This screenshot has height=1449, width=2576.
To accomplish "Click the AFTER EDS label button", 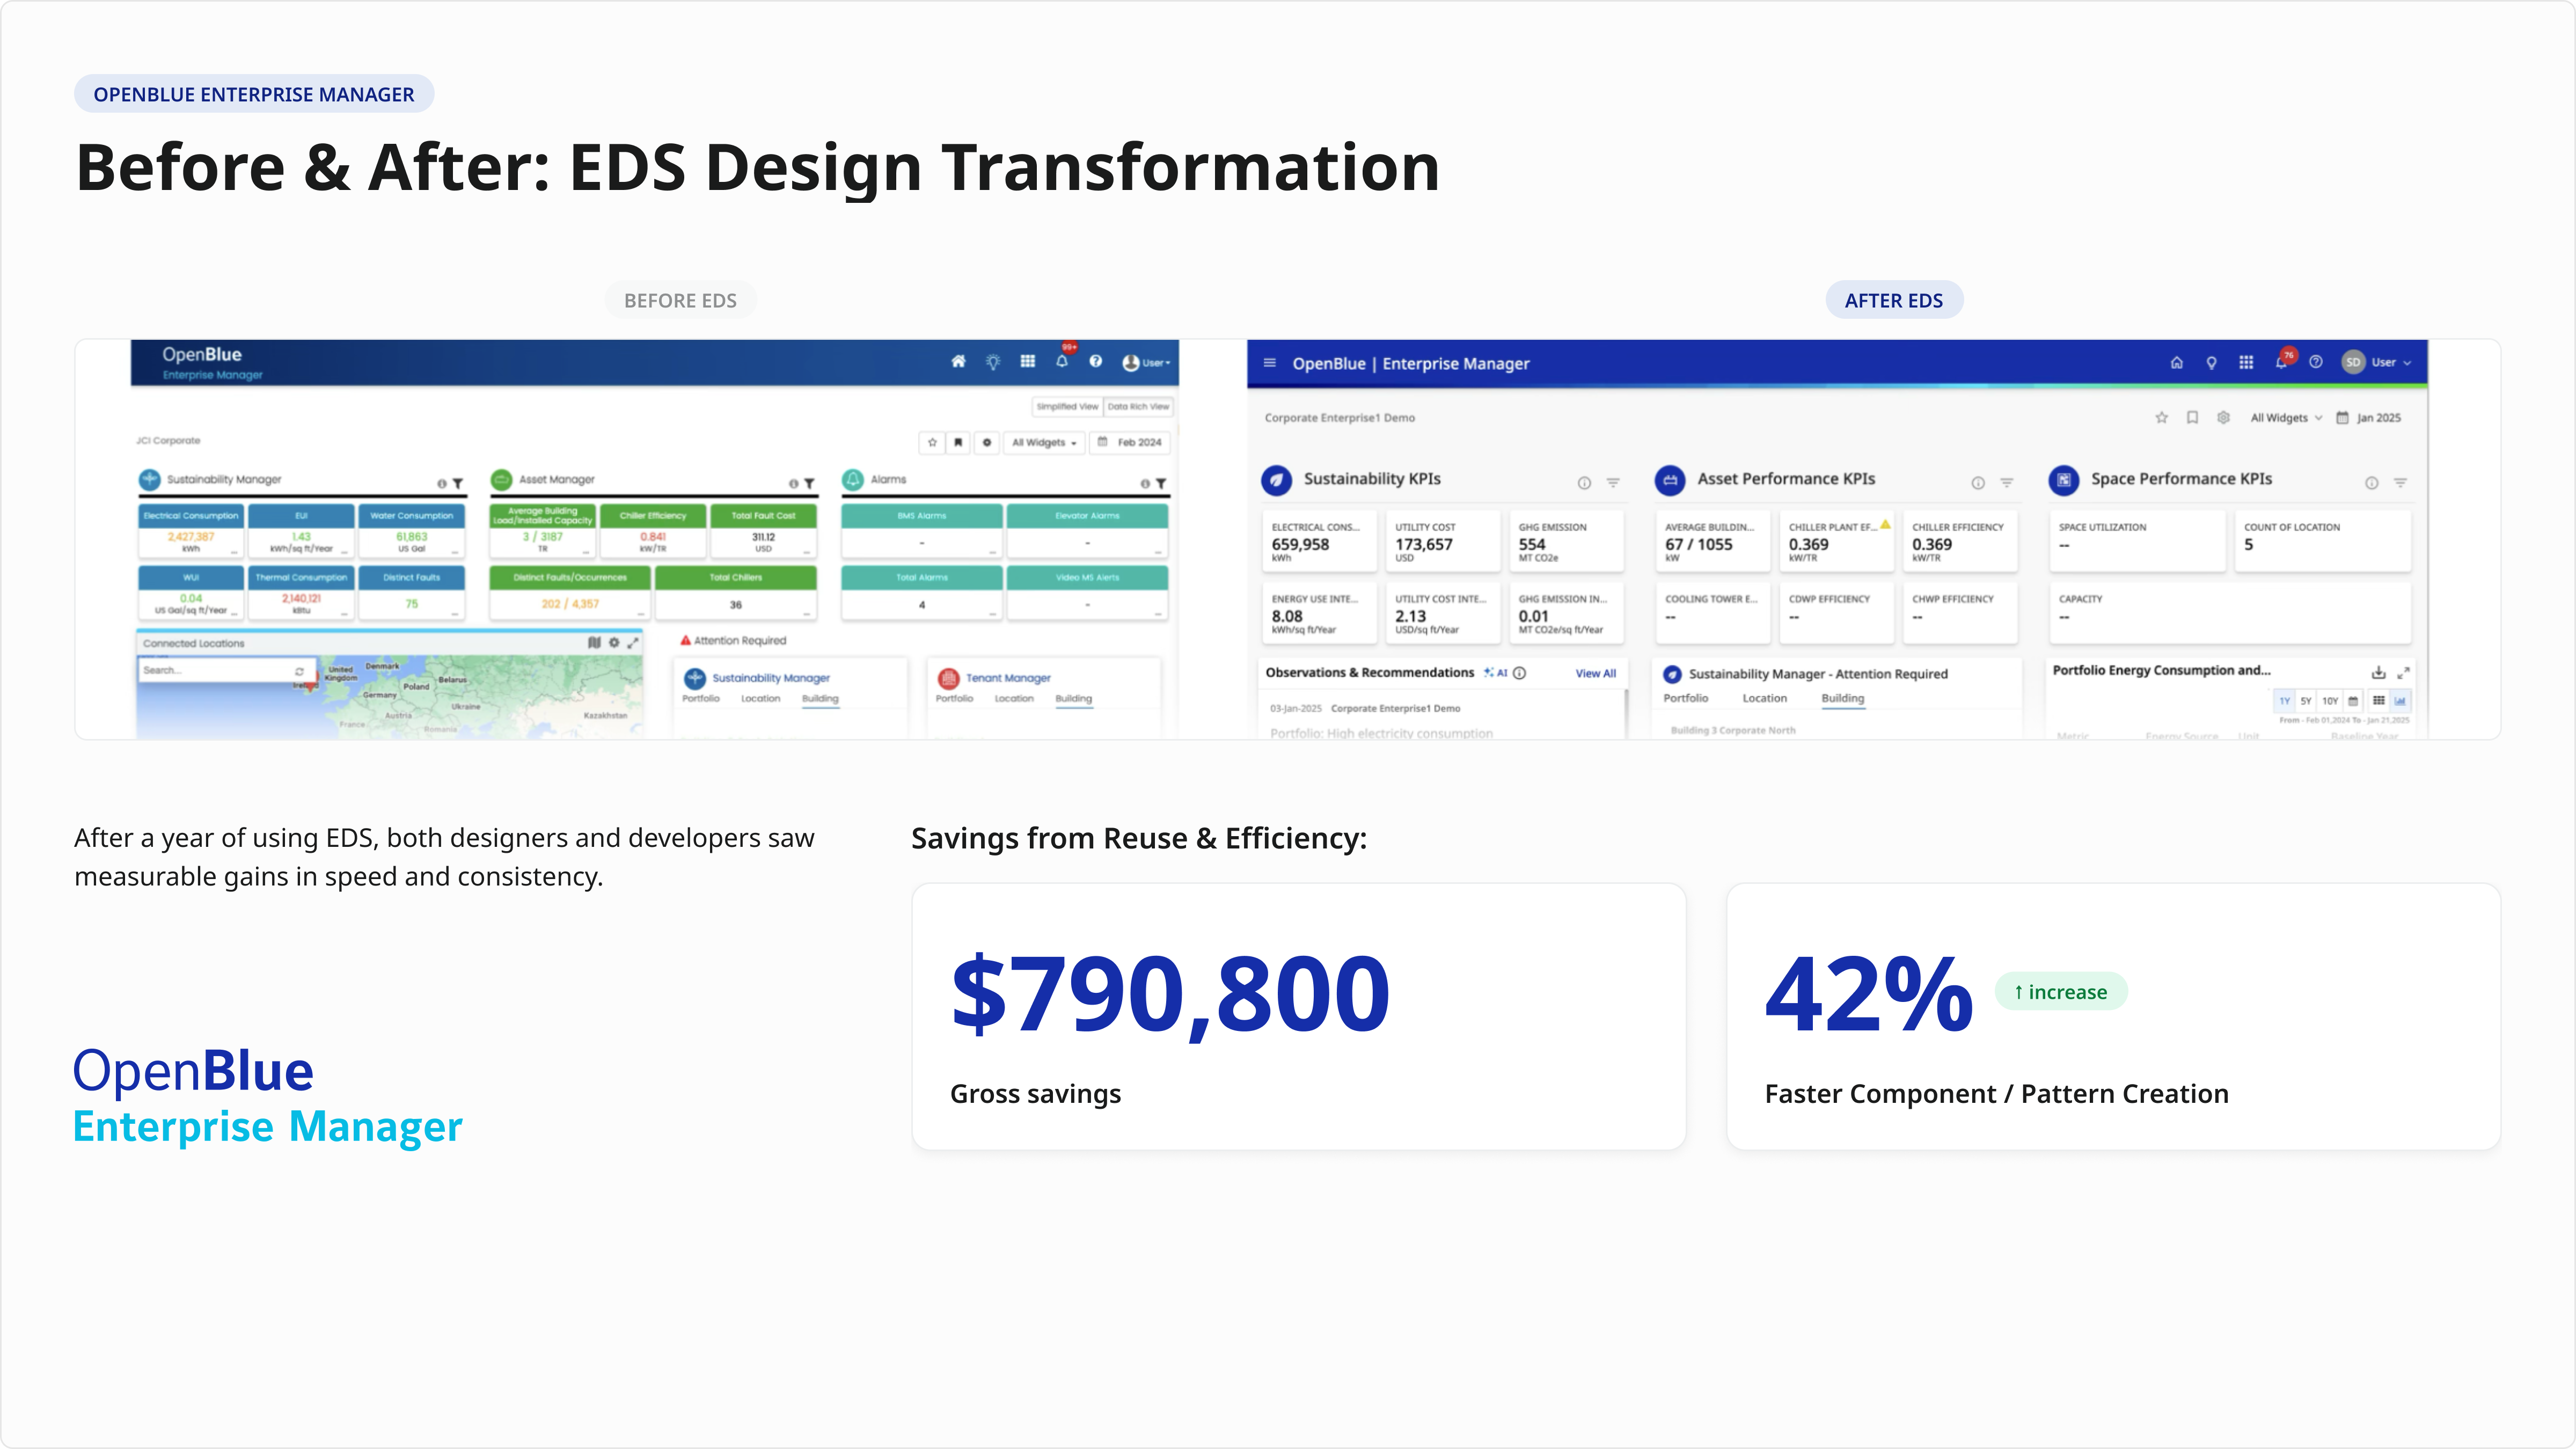I will 1894,299.
